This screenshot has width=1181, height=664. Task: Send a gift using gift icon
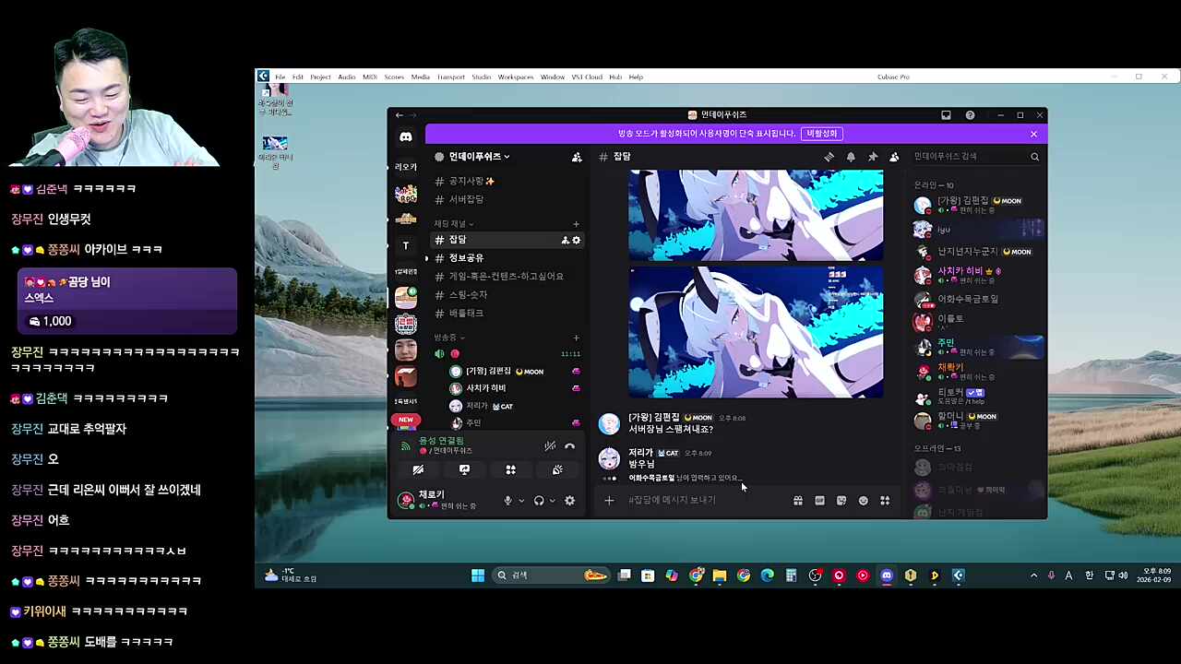point(797,501)
